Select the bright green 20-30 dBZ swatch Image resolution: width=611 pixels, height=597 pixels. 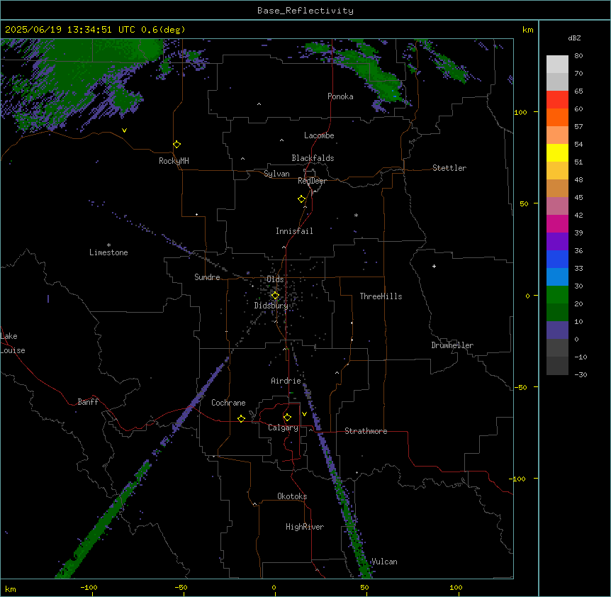(x=557, y=295)
